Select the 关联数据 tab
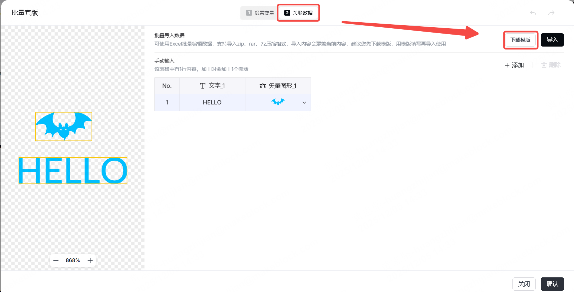The width and height of the screenshot is (574, 292). point(299,13)
